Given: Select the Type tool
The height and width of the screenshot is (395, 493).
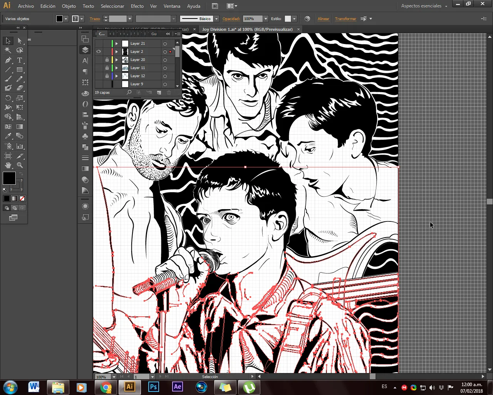Looking at the screenshot, I should 20,60.
